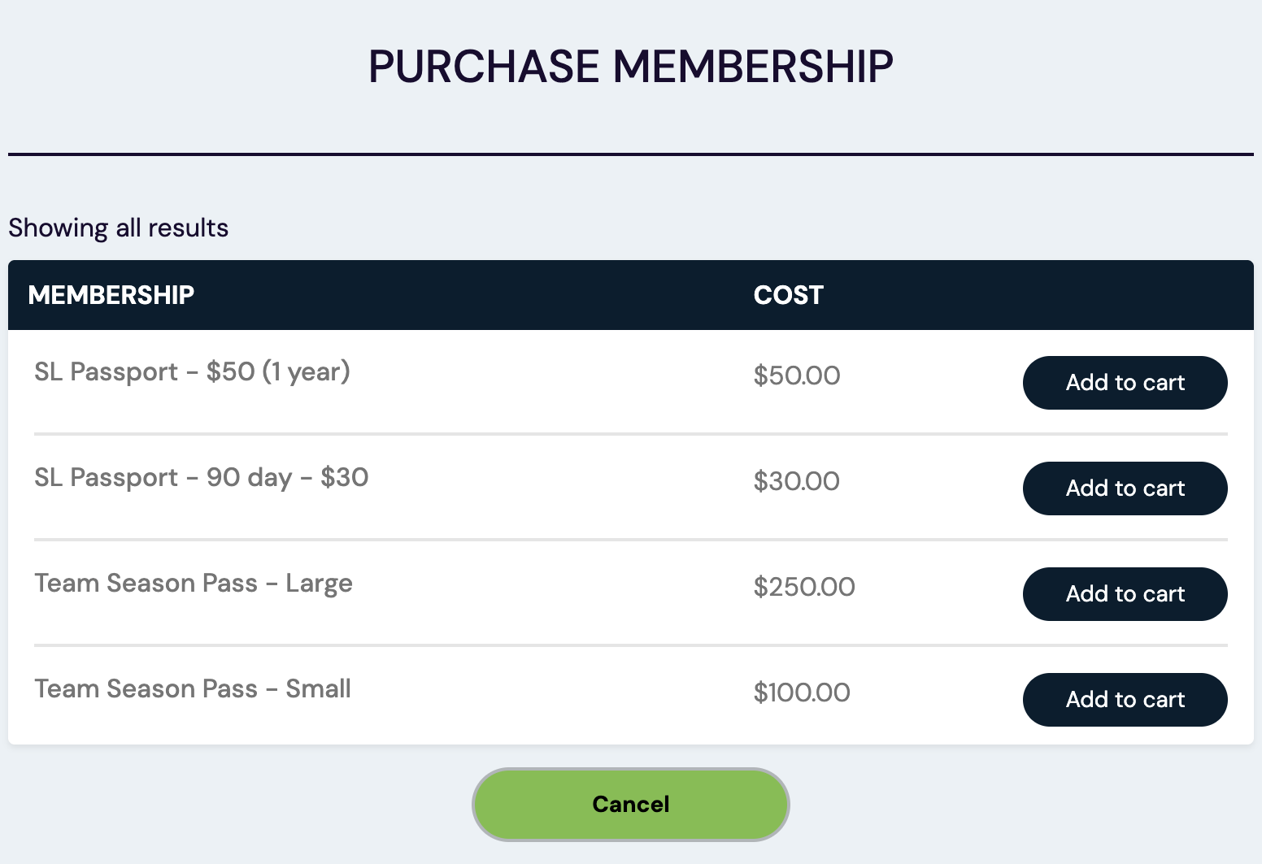Open the Team Season Pass – Small membership
The width and height of the screenshot is (1262, 864).
click(x=192, y=688)
